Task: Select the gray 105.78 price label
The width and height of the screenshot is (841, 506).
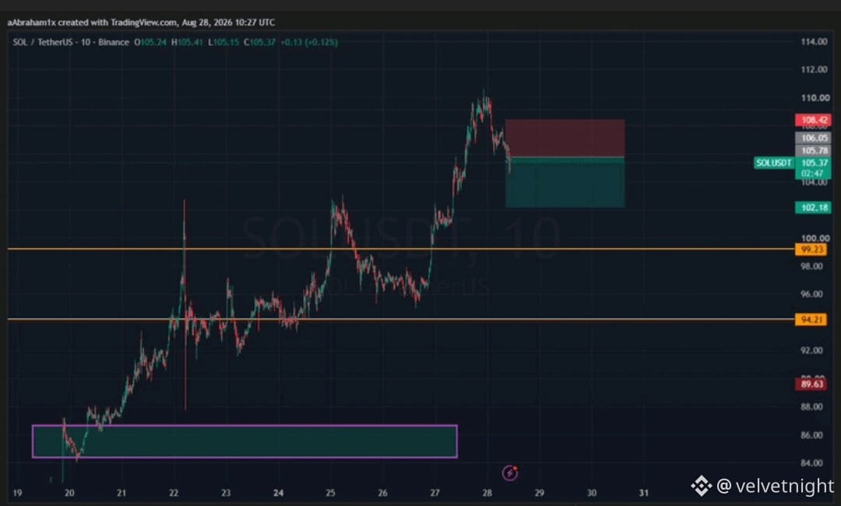Action: point(812,150)
